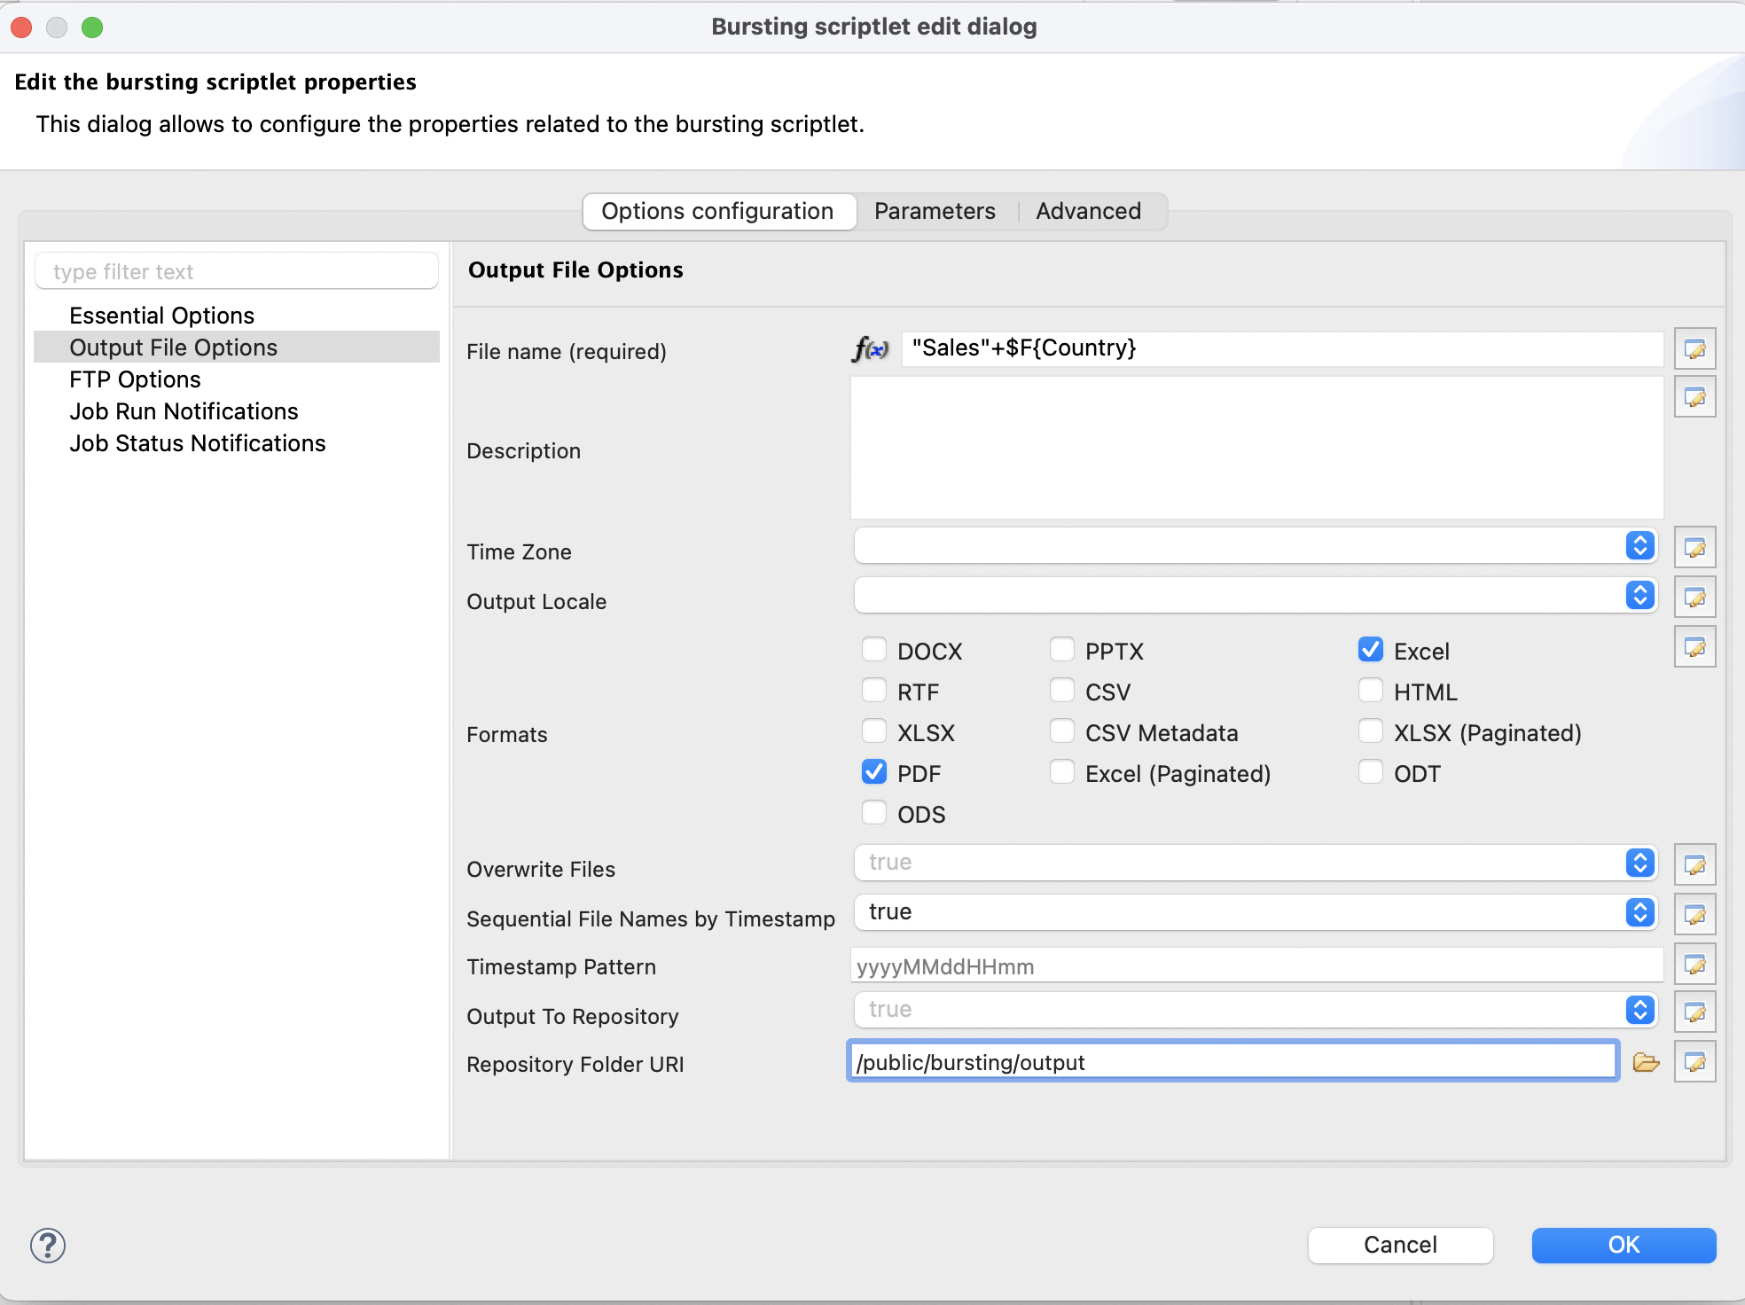Enable the RTF format checkbox
This screenshot has height=1305, width=1745.
tap(874, 691)
